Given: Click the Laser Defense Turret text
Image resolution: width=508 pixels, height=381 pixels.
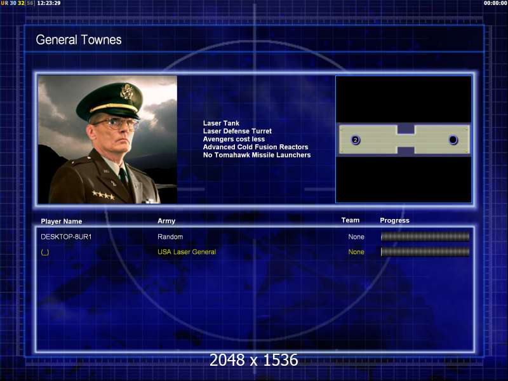Looking at the screenshot, I should point(237,131).
